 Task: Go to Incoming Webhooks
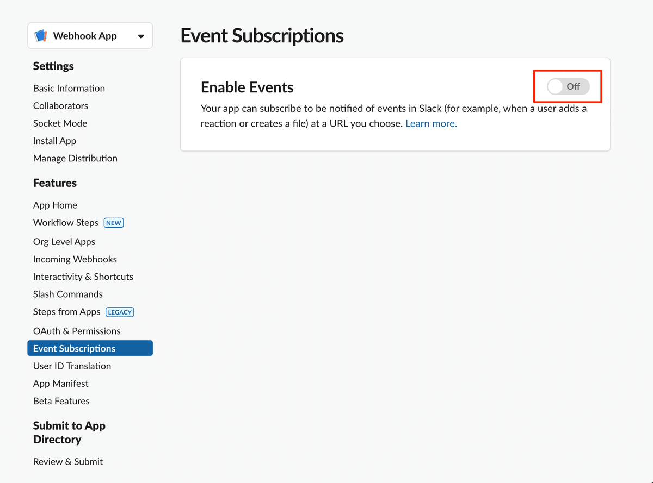click(75, 259)
